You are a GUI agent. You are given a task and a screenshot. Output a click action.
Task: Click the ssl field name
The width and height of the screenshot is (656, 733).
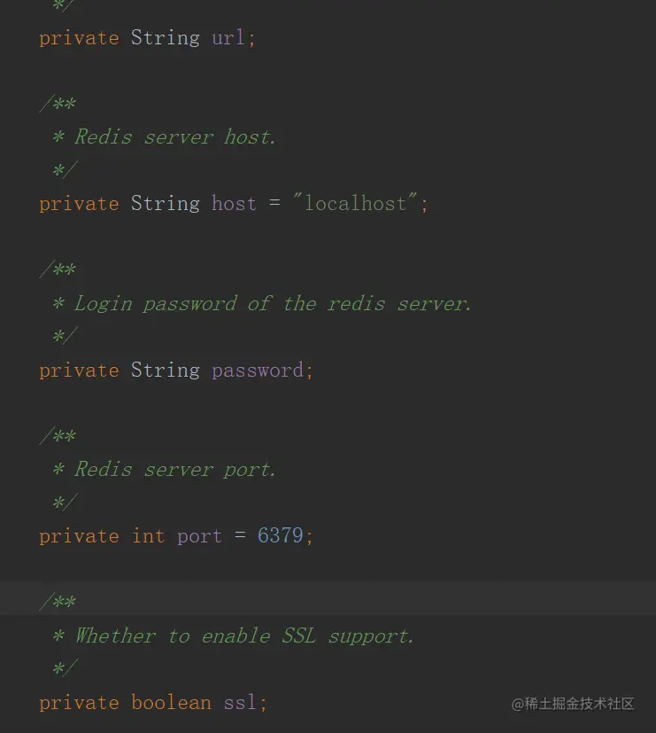point(240,703)
